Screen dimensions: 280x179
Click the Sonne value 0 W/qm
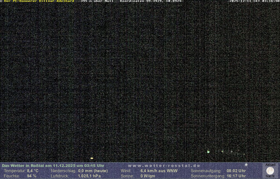coord(148,176)
